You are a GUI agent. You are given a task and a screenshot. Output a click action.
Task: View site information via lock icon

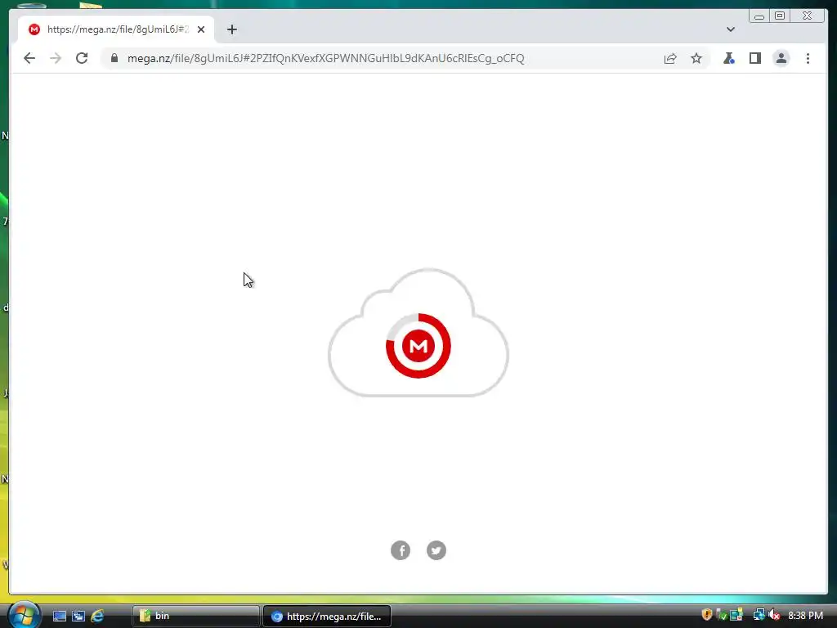click(114, 58)
